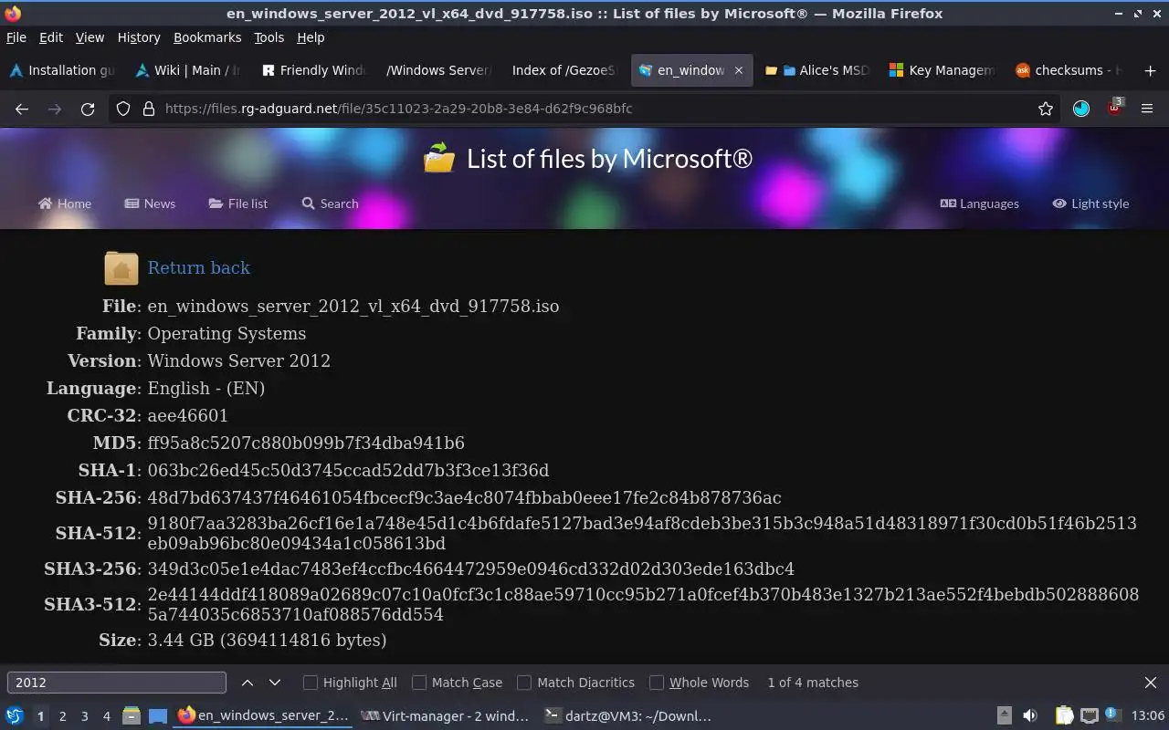Open the Search page
Screen dimensions: 1169x730
330,203
